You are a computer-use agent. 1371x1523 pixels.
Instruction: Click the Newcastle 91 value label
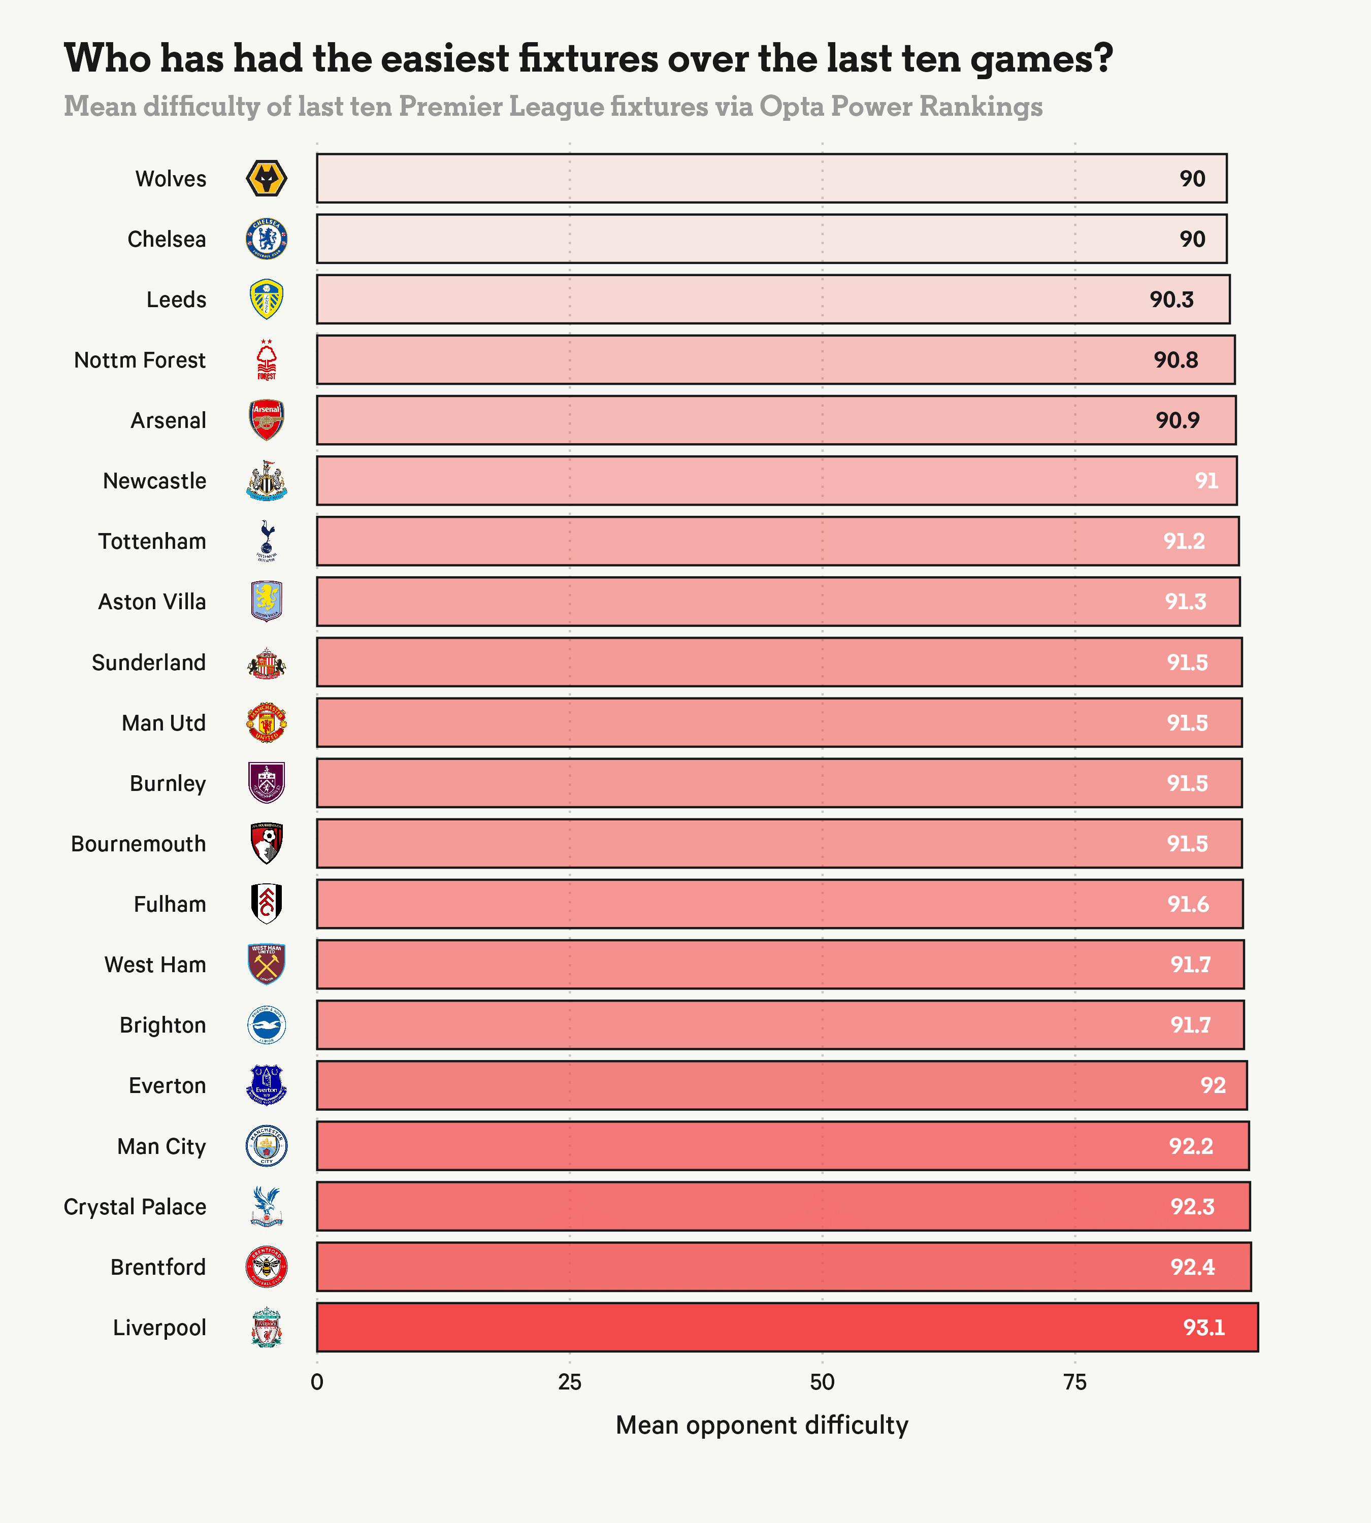[1206, 481]
